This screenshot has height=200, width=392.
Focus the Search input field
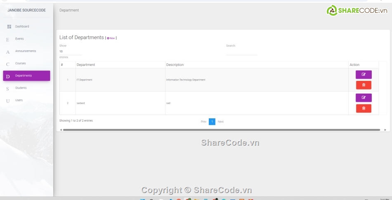[241, 52]
